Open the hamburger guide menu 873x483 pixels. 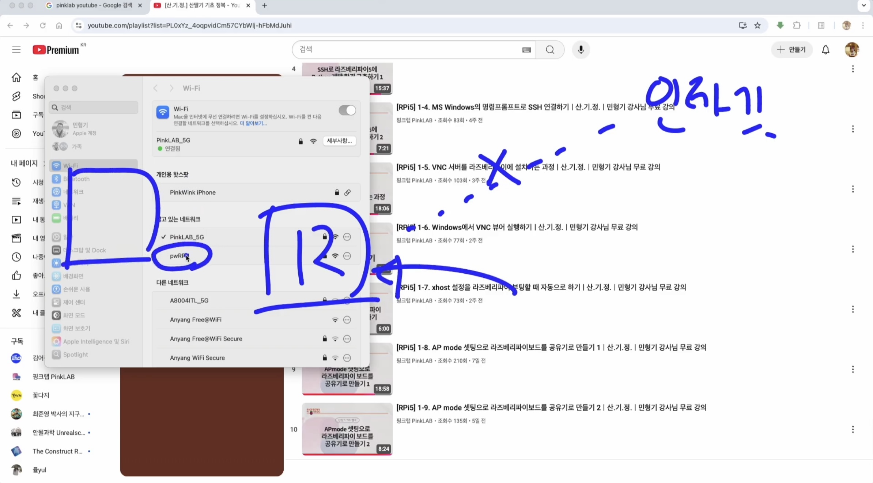(16, 49)
